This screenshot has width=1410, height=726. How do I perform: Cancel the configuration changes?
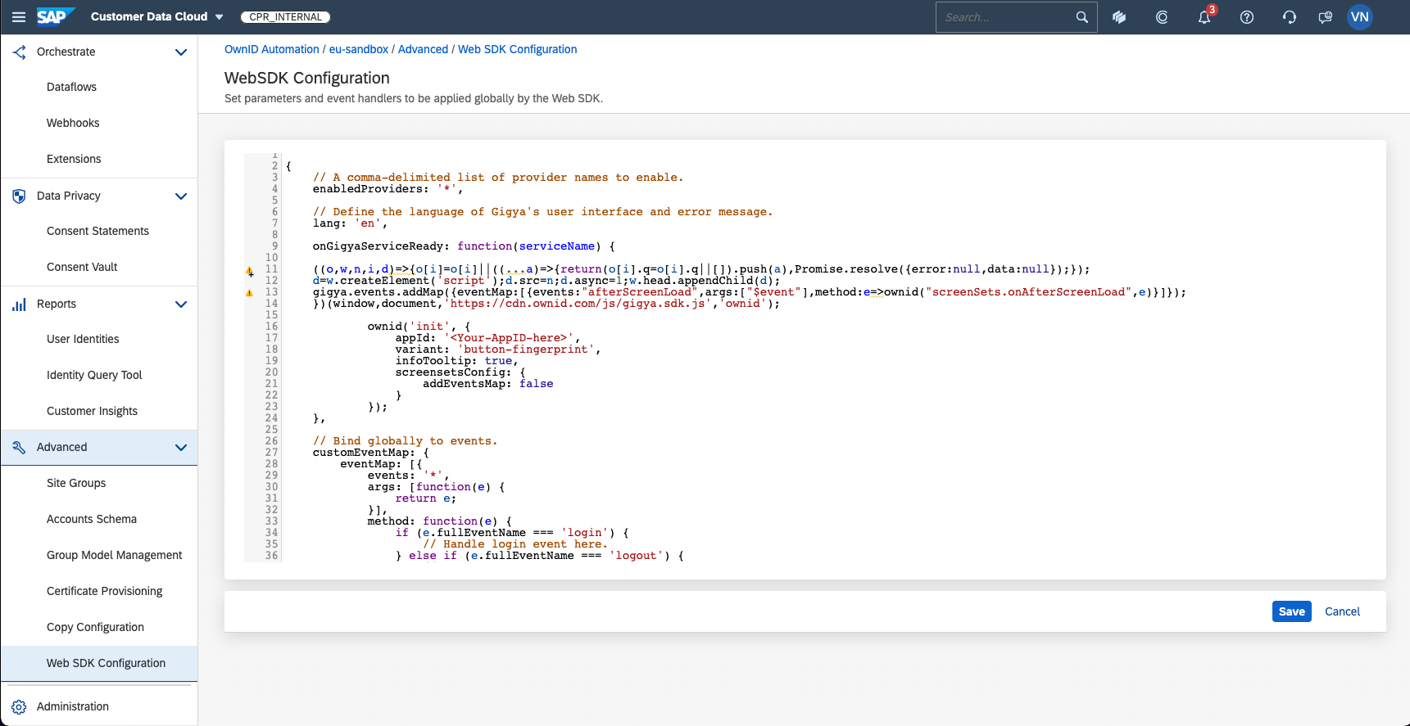click(1342, 612)
